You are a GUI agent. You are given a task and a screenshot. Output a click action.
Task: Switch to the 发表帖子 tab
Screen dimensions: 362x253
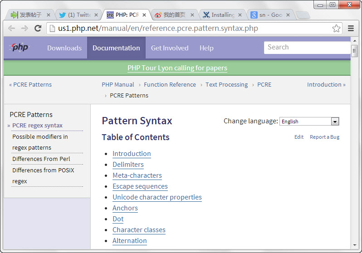pos(30,15)
